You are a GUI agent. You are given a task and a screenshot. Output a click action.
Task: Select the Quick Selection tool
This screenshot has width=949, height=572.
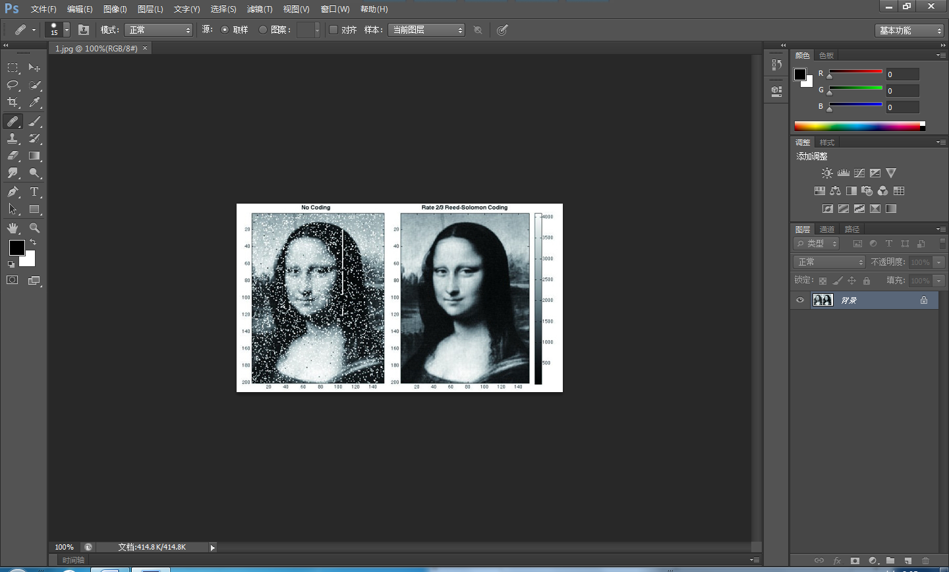coord(34,85)
